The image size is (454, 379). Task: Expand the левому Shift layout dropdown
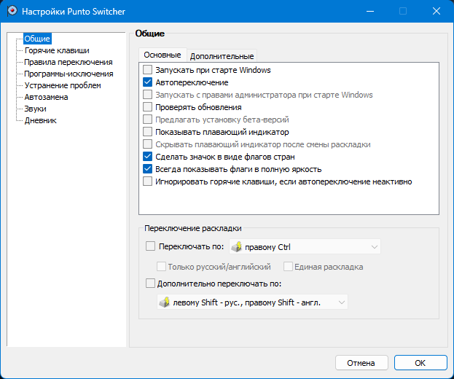pyautogui.click(x=340, y=302)
